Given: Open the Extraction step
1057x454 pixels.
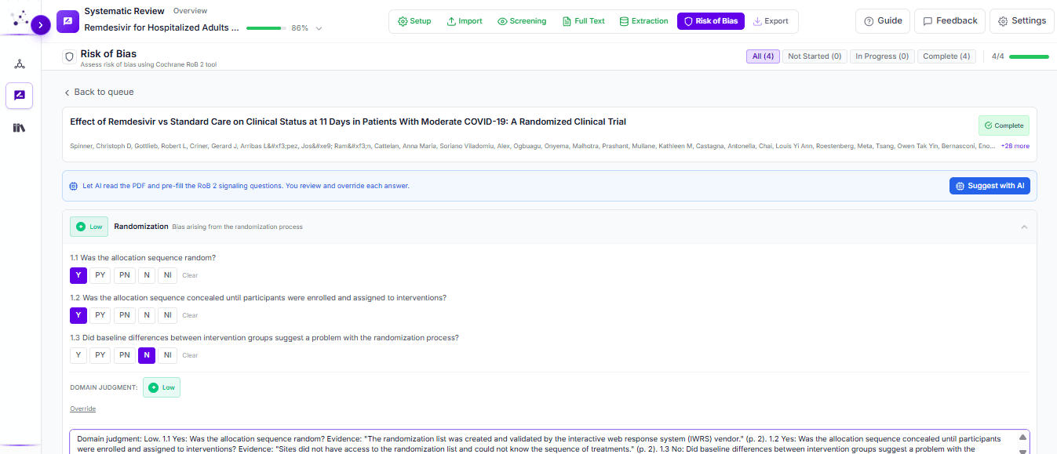Looking at the screenshot, I should click(x=644, y=21).
